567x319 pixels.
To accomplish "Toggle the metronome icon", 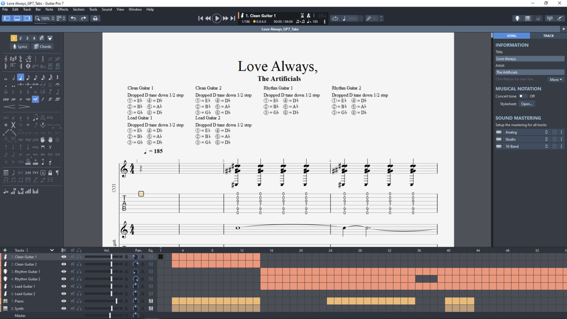I will tap(309, 16).
